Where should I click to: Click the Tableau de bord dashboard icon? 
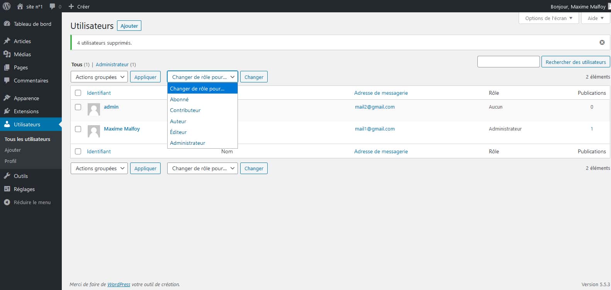click(x=7, y=24)
